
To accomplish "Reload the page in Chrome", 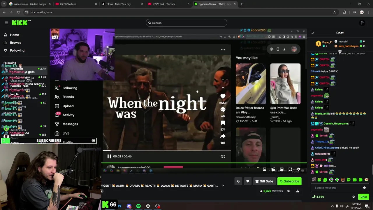I will pos(18,12).
